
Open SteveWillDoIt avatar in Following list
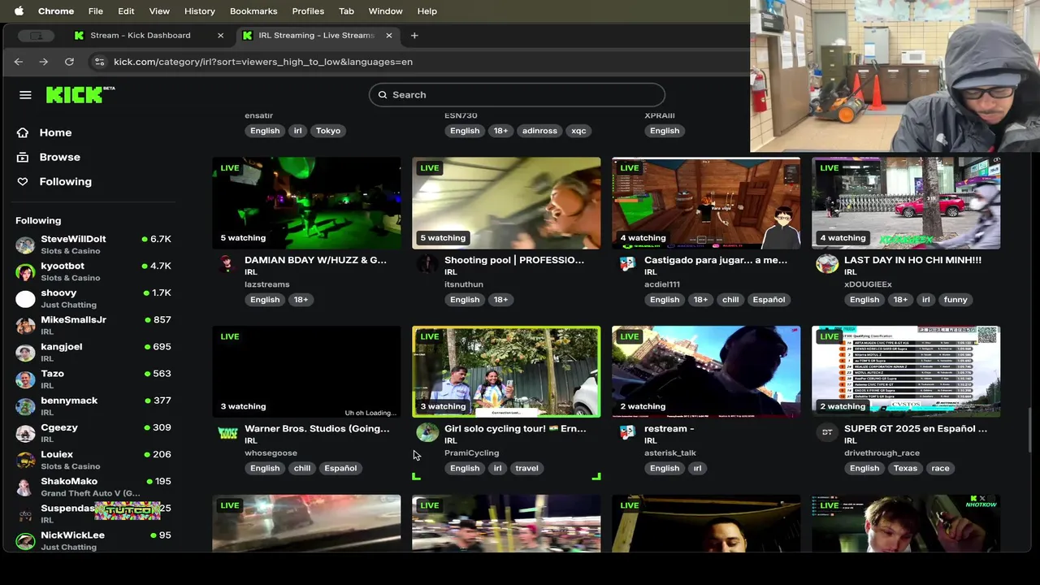(x=26, y=245)
